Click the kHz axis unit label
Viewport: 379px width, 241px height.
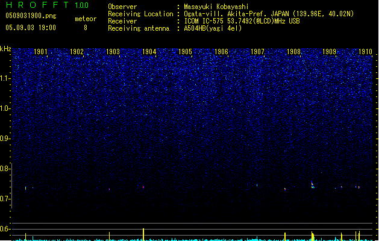5,49
